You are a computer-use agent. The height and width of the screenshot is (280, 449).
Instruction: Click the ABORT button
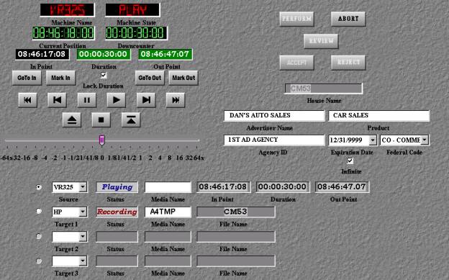coord(348,19)
